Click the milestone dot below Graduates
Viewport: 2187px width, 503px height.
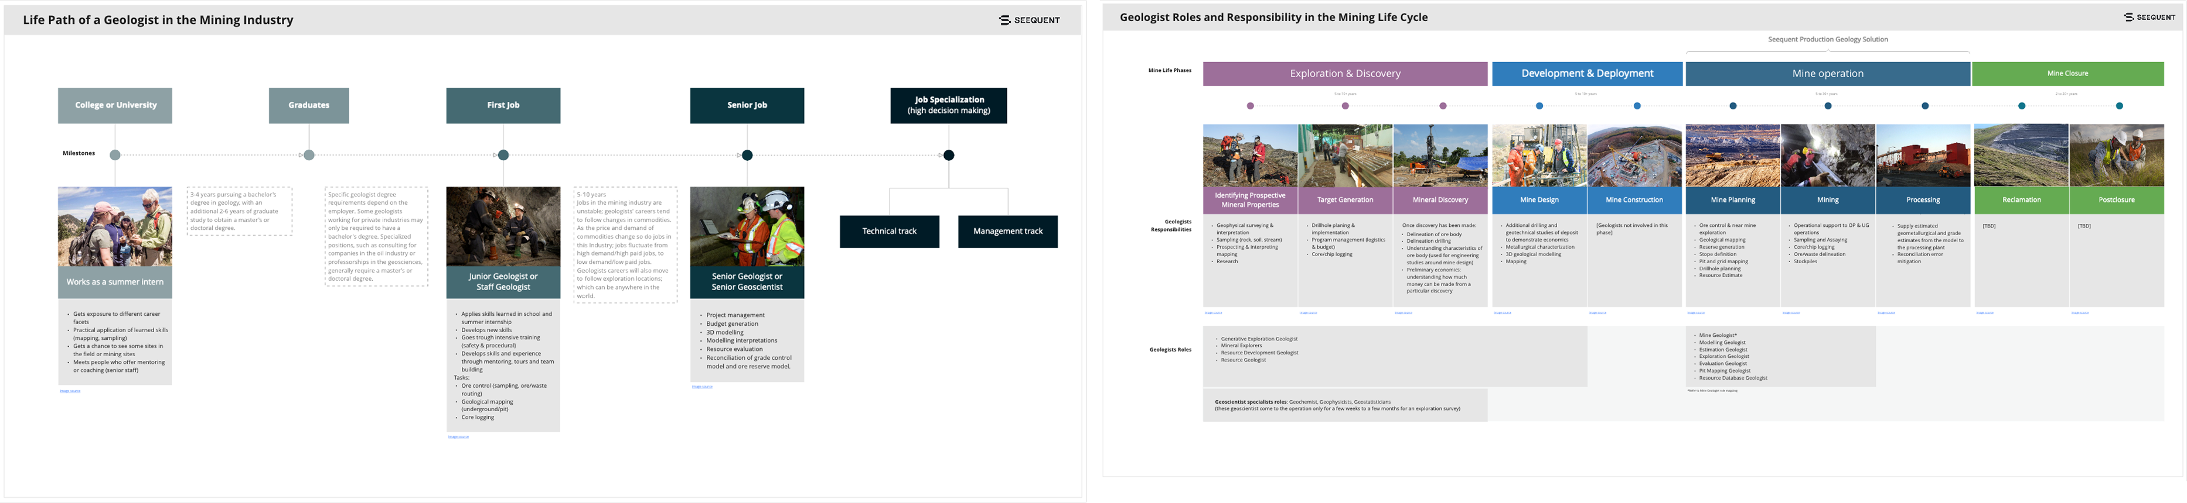(x=309, y=155)
